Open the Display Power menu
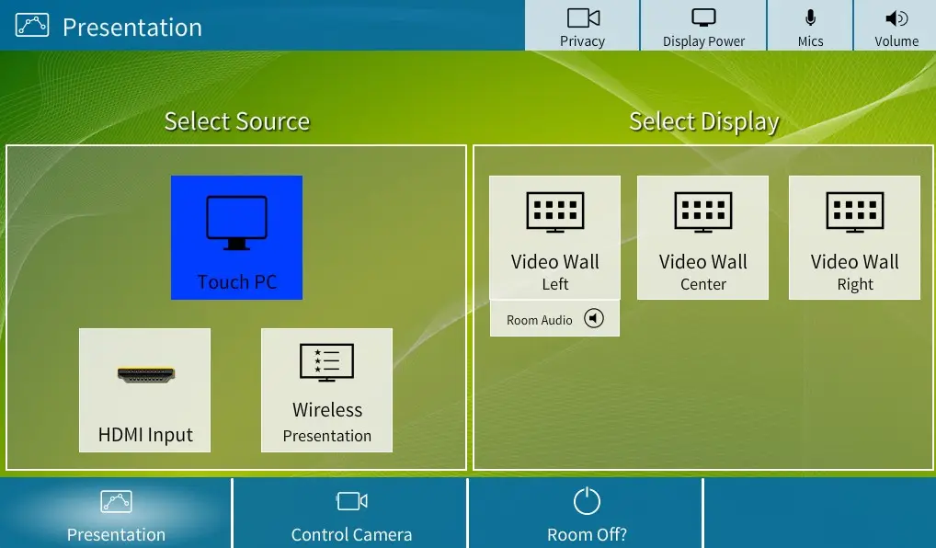Image resolution: width=936 pixels, height=548 pixels. [x=703, y=26]
